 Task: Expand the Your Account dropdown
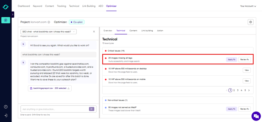(x=248, y=6)
